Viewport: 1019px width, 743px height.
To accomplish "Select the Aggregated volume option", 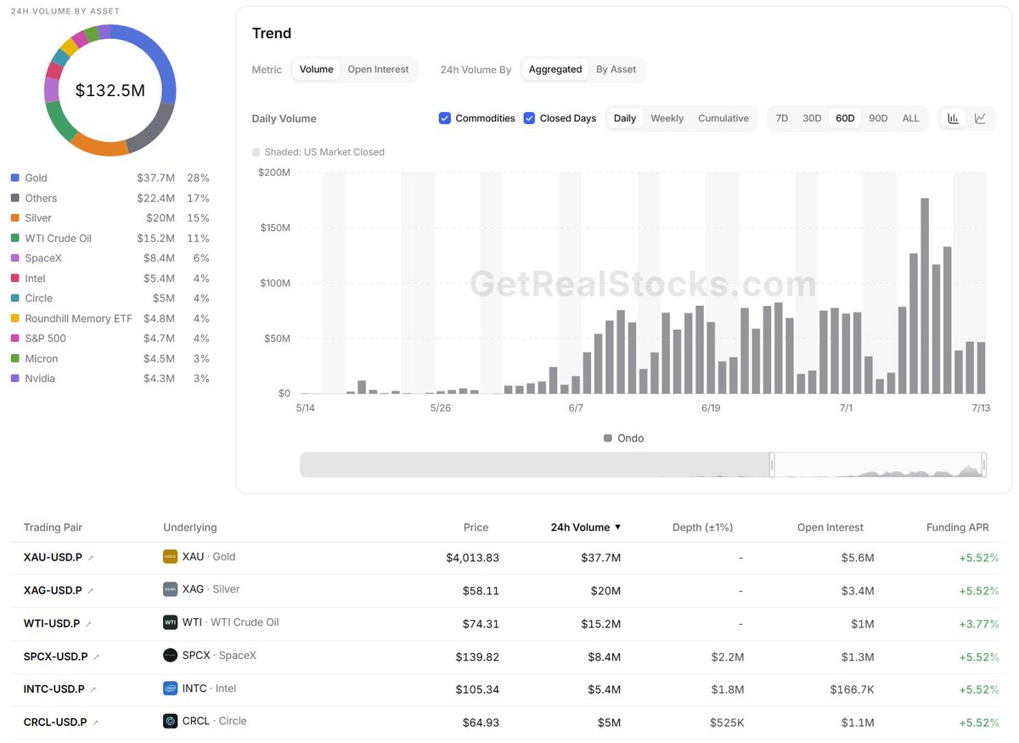I will coord(555,70).
